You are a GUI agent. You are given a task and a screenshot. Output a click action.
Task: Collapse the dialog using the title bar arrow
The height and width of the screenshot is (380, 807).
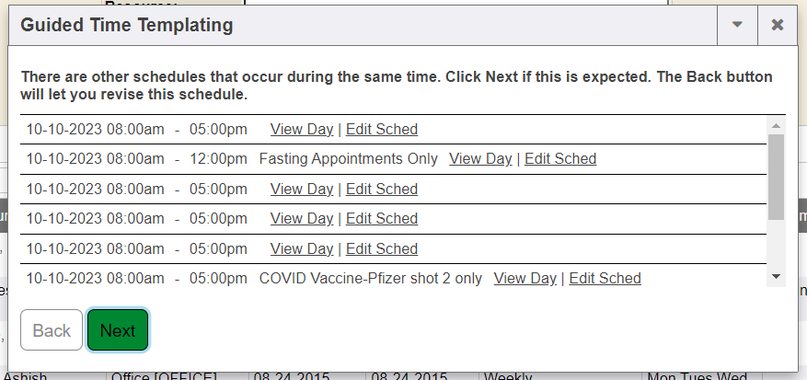point(737,25)
